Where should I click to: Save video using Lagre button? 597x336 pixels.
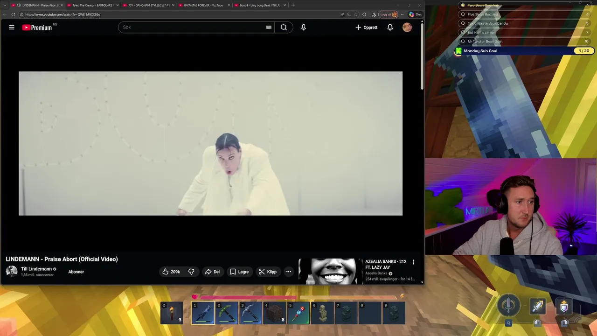[239, 272]
